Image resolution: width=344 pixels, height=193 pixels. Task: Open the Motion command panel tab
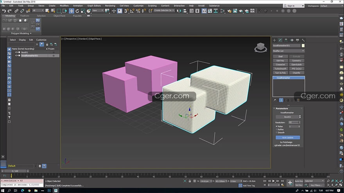292,40
